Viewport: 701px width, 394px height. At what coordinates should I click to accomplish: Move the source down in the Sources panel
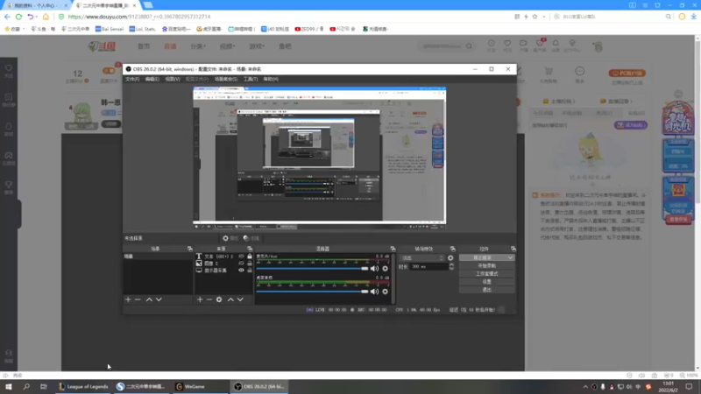click(240, 299)
